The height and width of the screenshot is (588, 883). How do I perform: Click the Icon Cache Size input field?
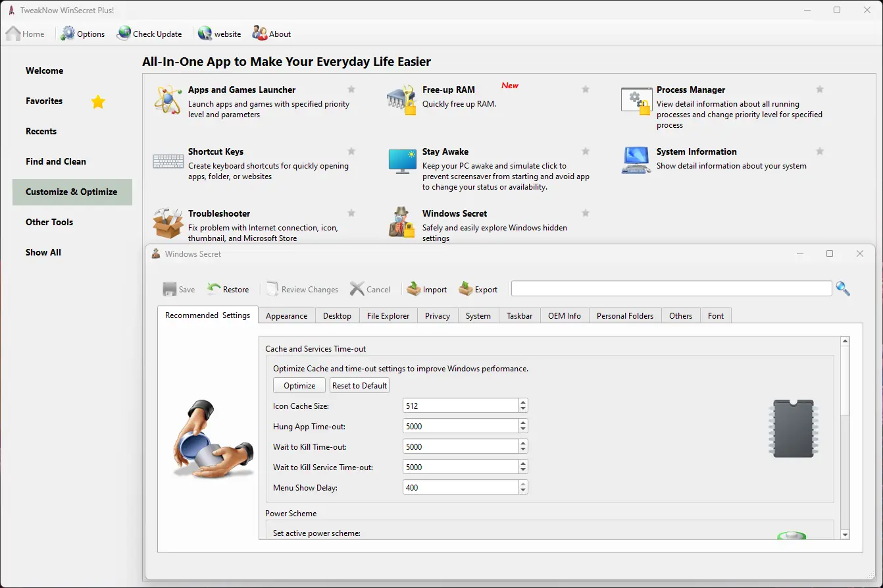(x=461, y=406)
